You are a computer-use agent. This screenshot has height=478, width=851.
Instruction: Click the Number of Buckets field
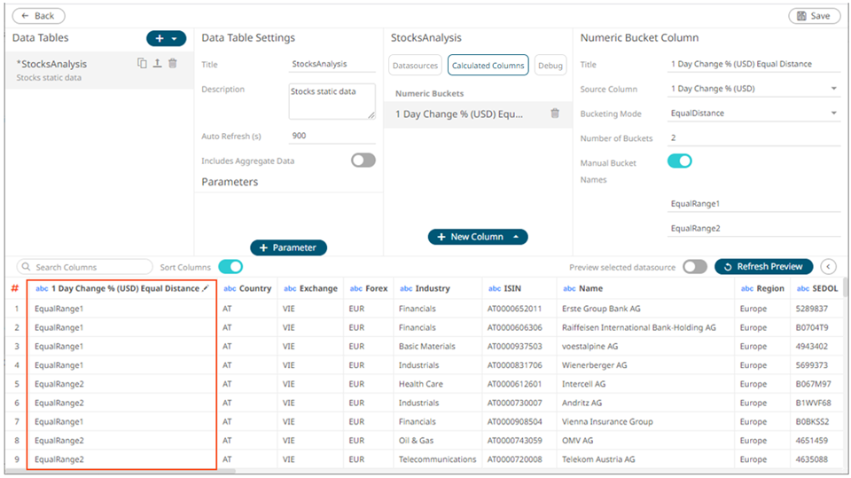pyautogui.click(x=752, y=138)
